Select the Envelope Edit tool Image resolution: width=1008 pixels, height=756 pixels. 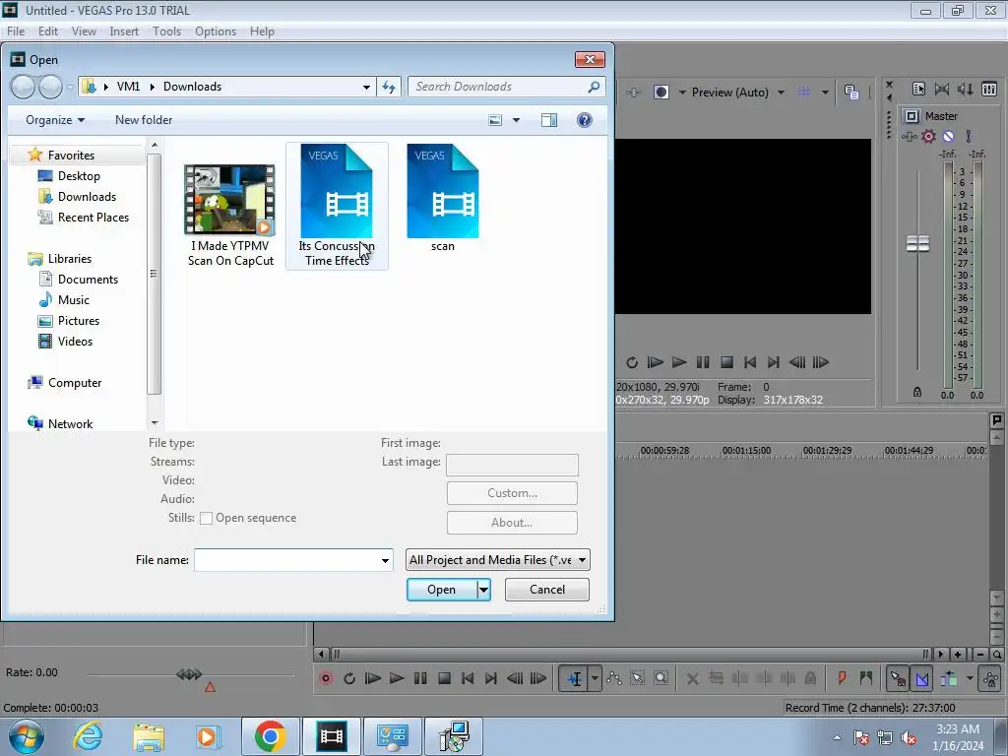614,678
